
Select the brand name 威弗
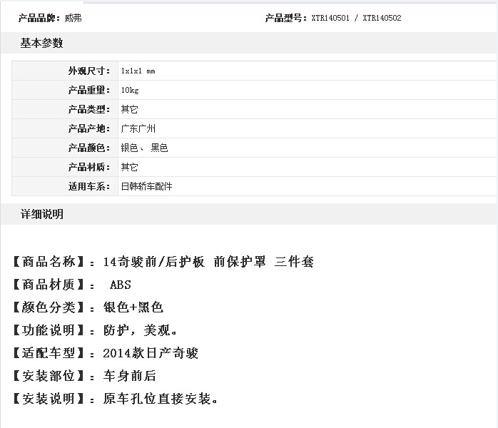[x=73, y=18]
